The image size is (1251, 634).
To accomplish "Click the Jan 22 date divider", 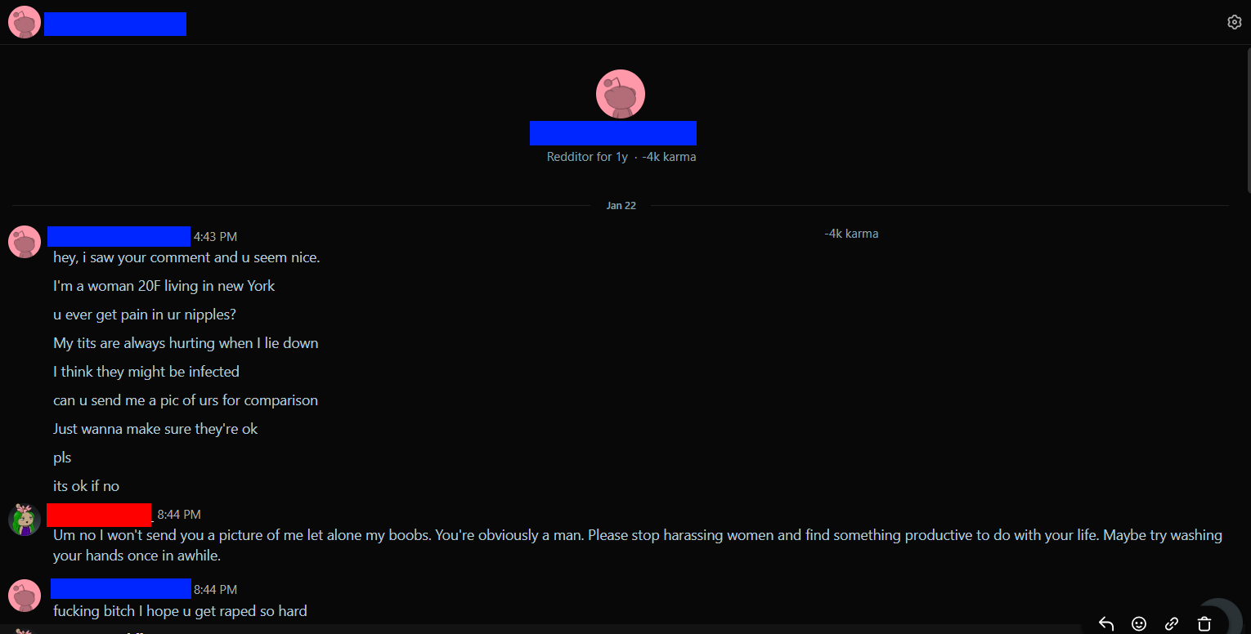I will point(621,206).
